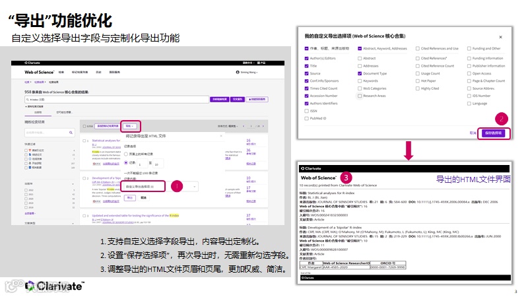This screenshot has height=297, width=528.
Task: Uncheck the Document Type checkbox
Action: pyautogui.click(x=360, y=73)
